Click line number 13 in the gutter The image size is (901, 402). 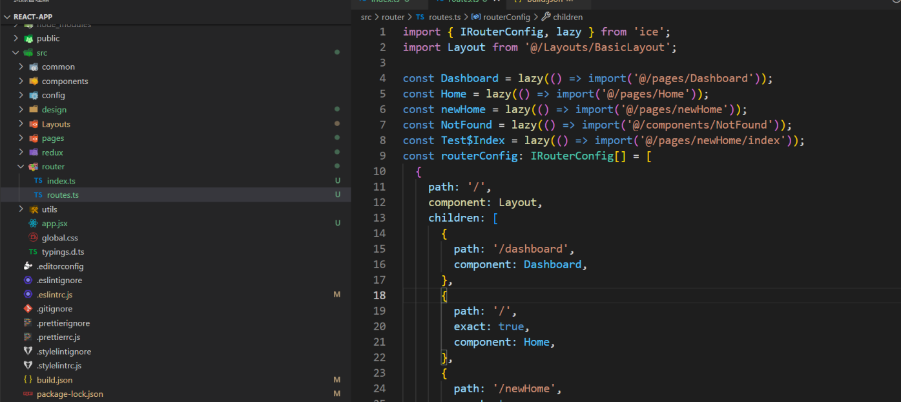coord(379,218)
